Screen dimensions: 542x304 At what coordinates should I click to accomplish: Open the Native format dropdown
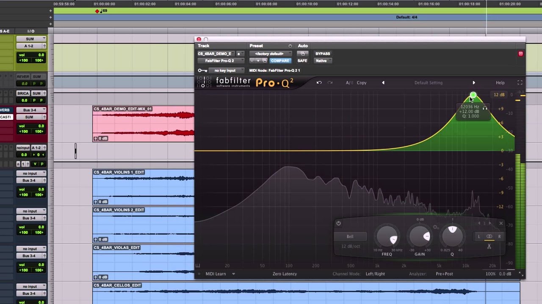tap(323, 61)
